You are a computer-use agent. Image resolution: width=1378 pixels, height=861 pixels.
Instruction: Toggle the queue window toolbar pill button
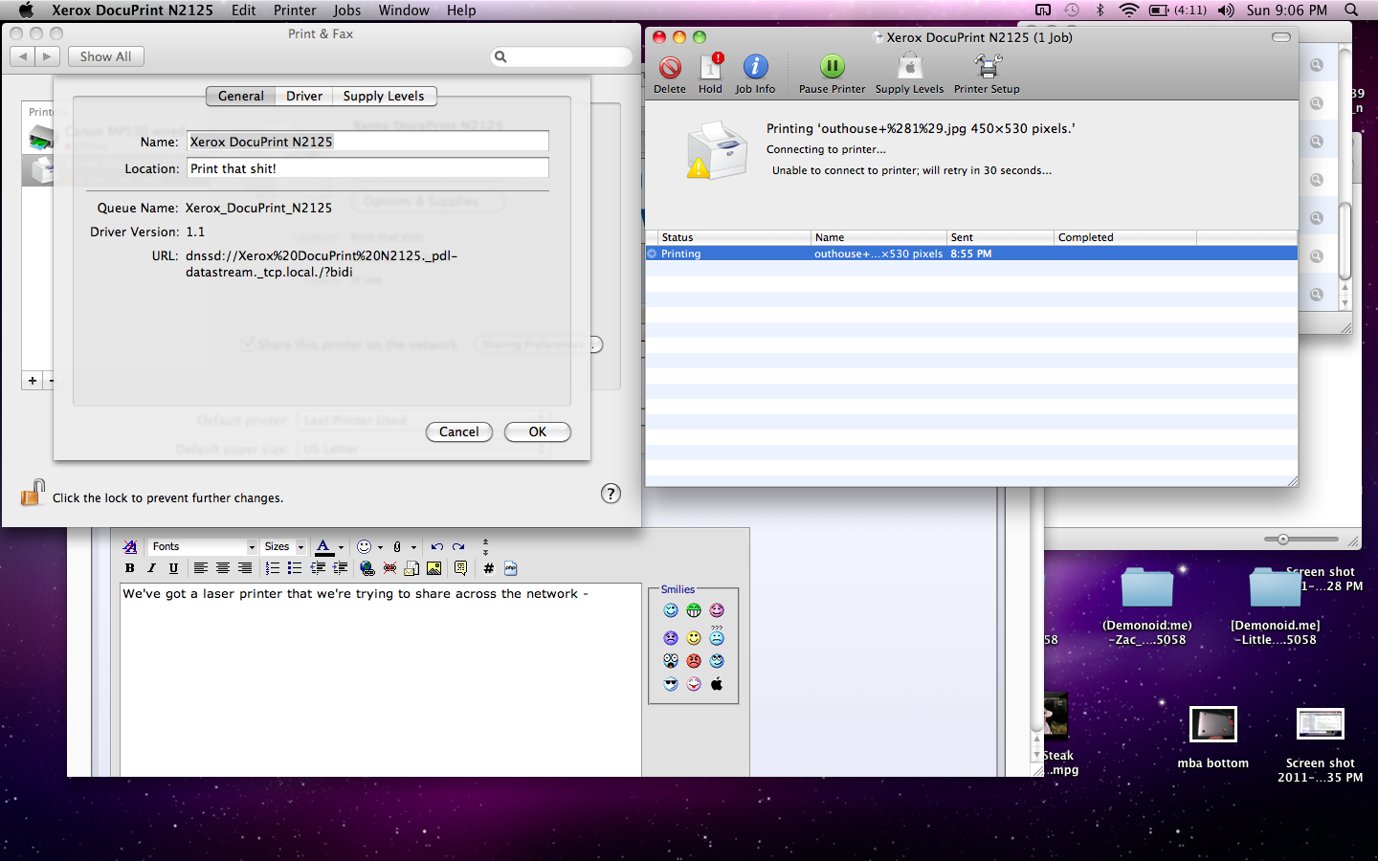click(x=1281, y=37)
